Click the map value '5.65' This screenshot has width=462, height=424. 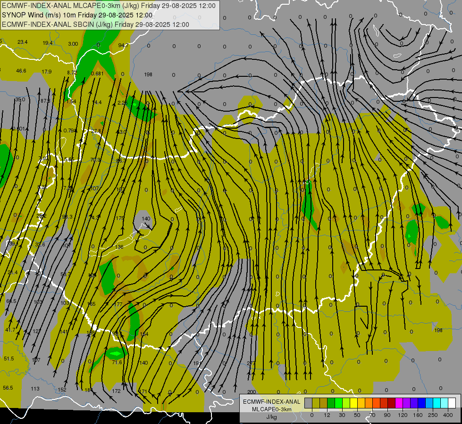(69, 159)
